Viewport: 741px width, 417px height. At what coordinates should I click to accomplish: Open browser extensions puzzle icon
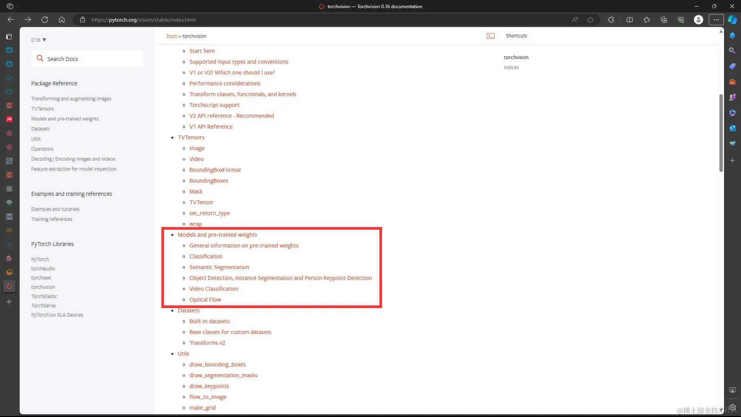611,20
